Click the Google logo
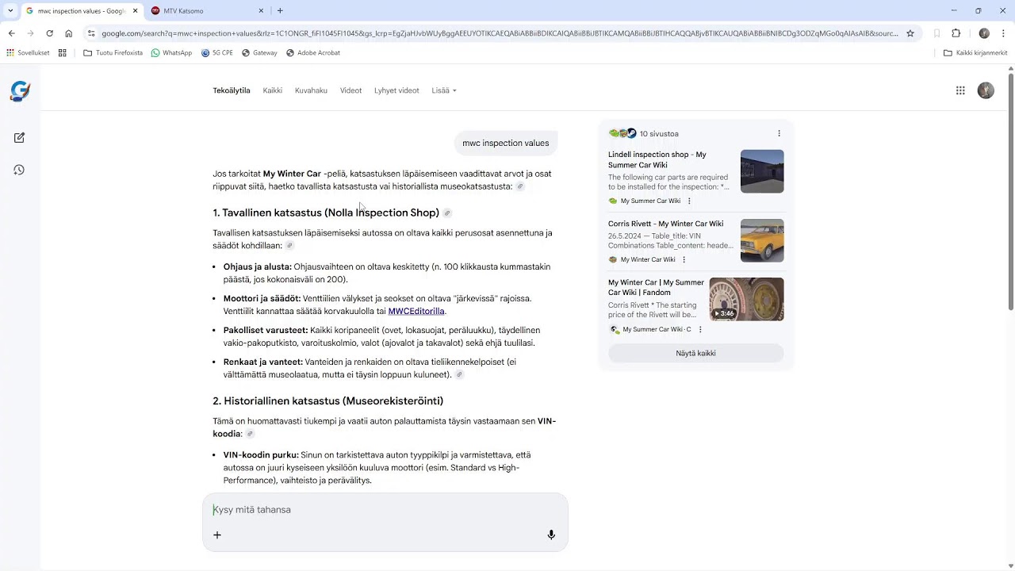 20,90
